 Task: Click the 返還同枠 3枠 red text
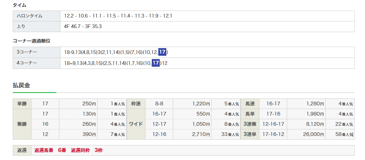[87, 150]
